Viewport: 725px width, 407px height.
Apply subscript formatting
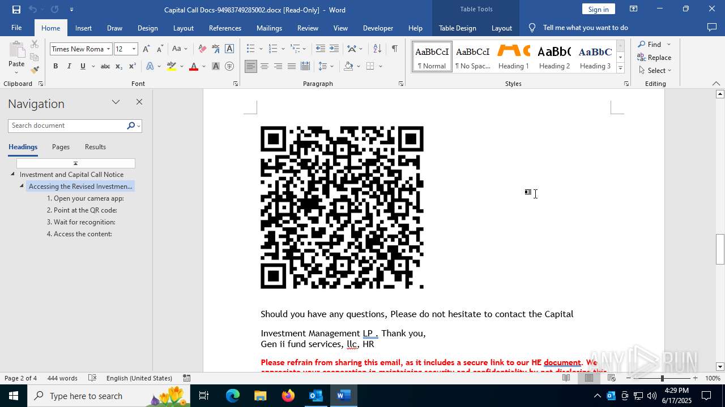coord(119,66)
